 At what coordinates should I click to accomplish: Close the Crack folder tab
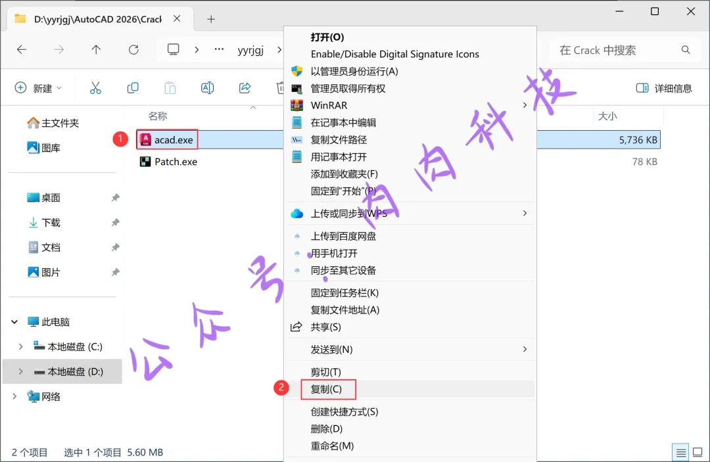[177, 18]
